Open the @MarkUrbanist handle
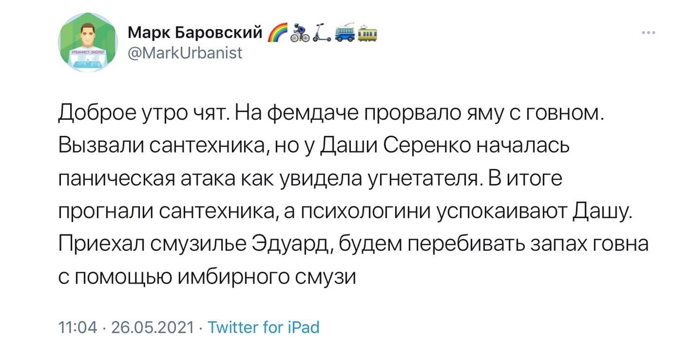The width and height of the screenshot is (691, 351). 185,53
